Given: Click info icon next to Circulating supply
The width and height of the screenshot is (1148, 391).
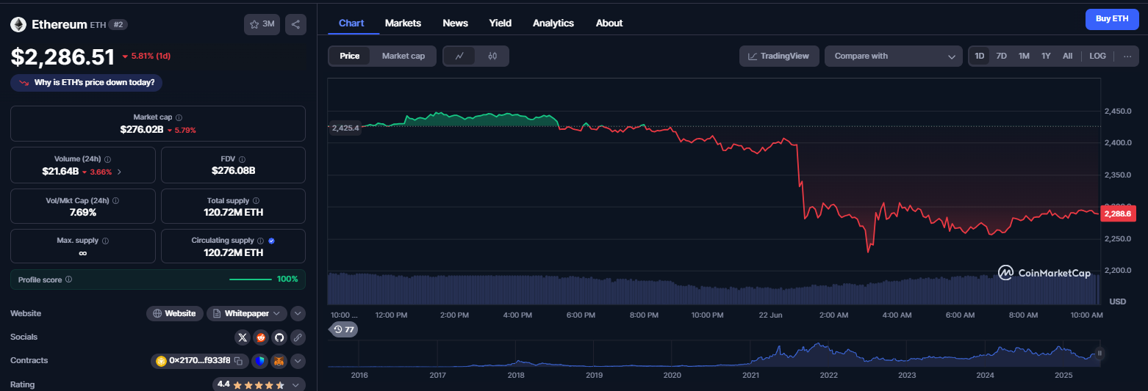Looking at the screenshot, I should 260,241.
